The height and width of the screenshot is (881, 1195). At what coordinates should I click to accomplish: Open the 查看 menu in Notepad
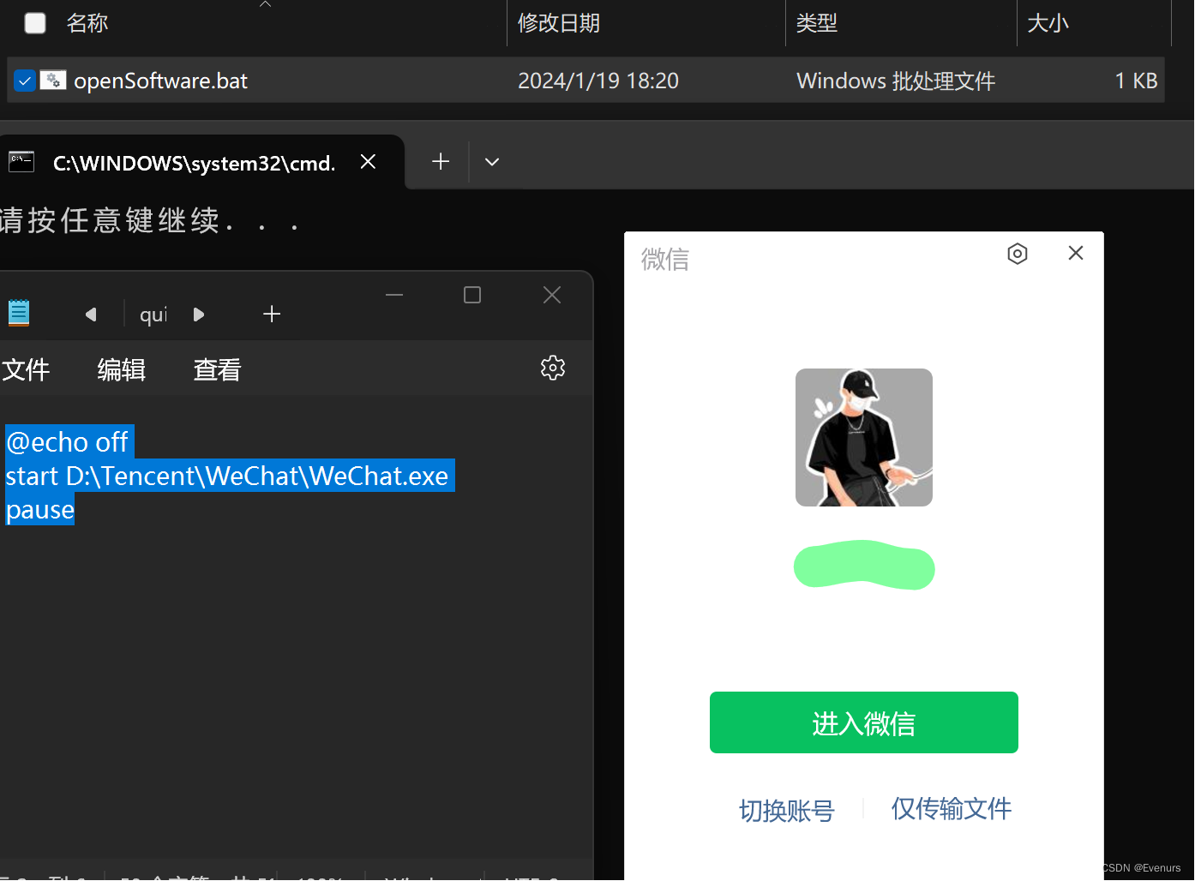(x=218, y=369)
